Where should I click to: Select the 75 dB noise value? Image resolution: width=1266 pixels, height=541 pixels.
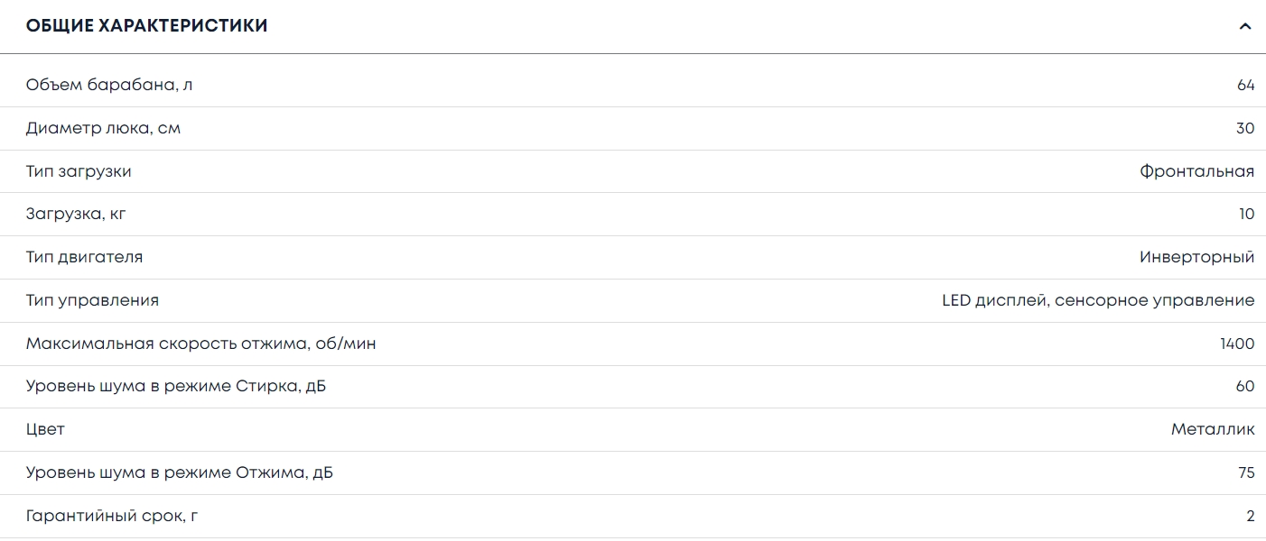(1246, 472)
